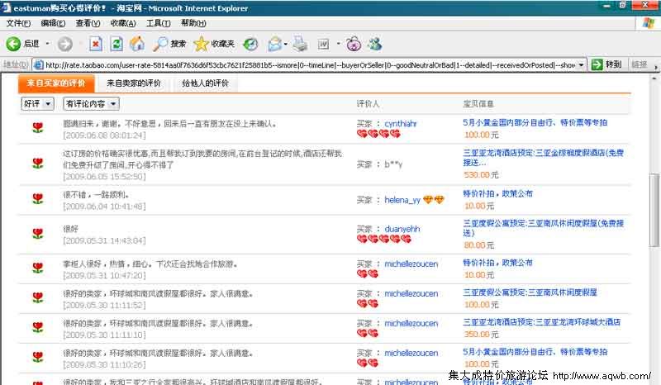The image size is (661, 385).
Task: Open the 工具(T) menu
Action: (x=158, y=23)
